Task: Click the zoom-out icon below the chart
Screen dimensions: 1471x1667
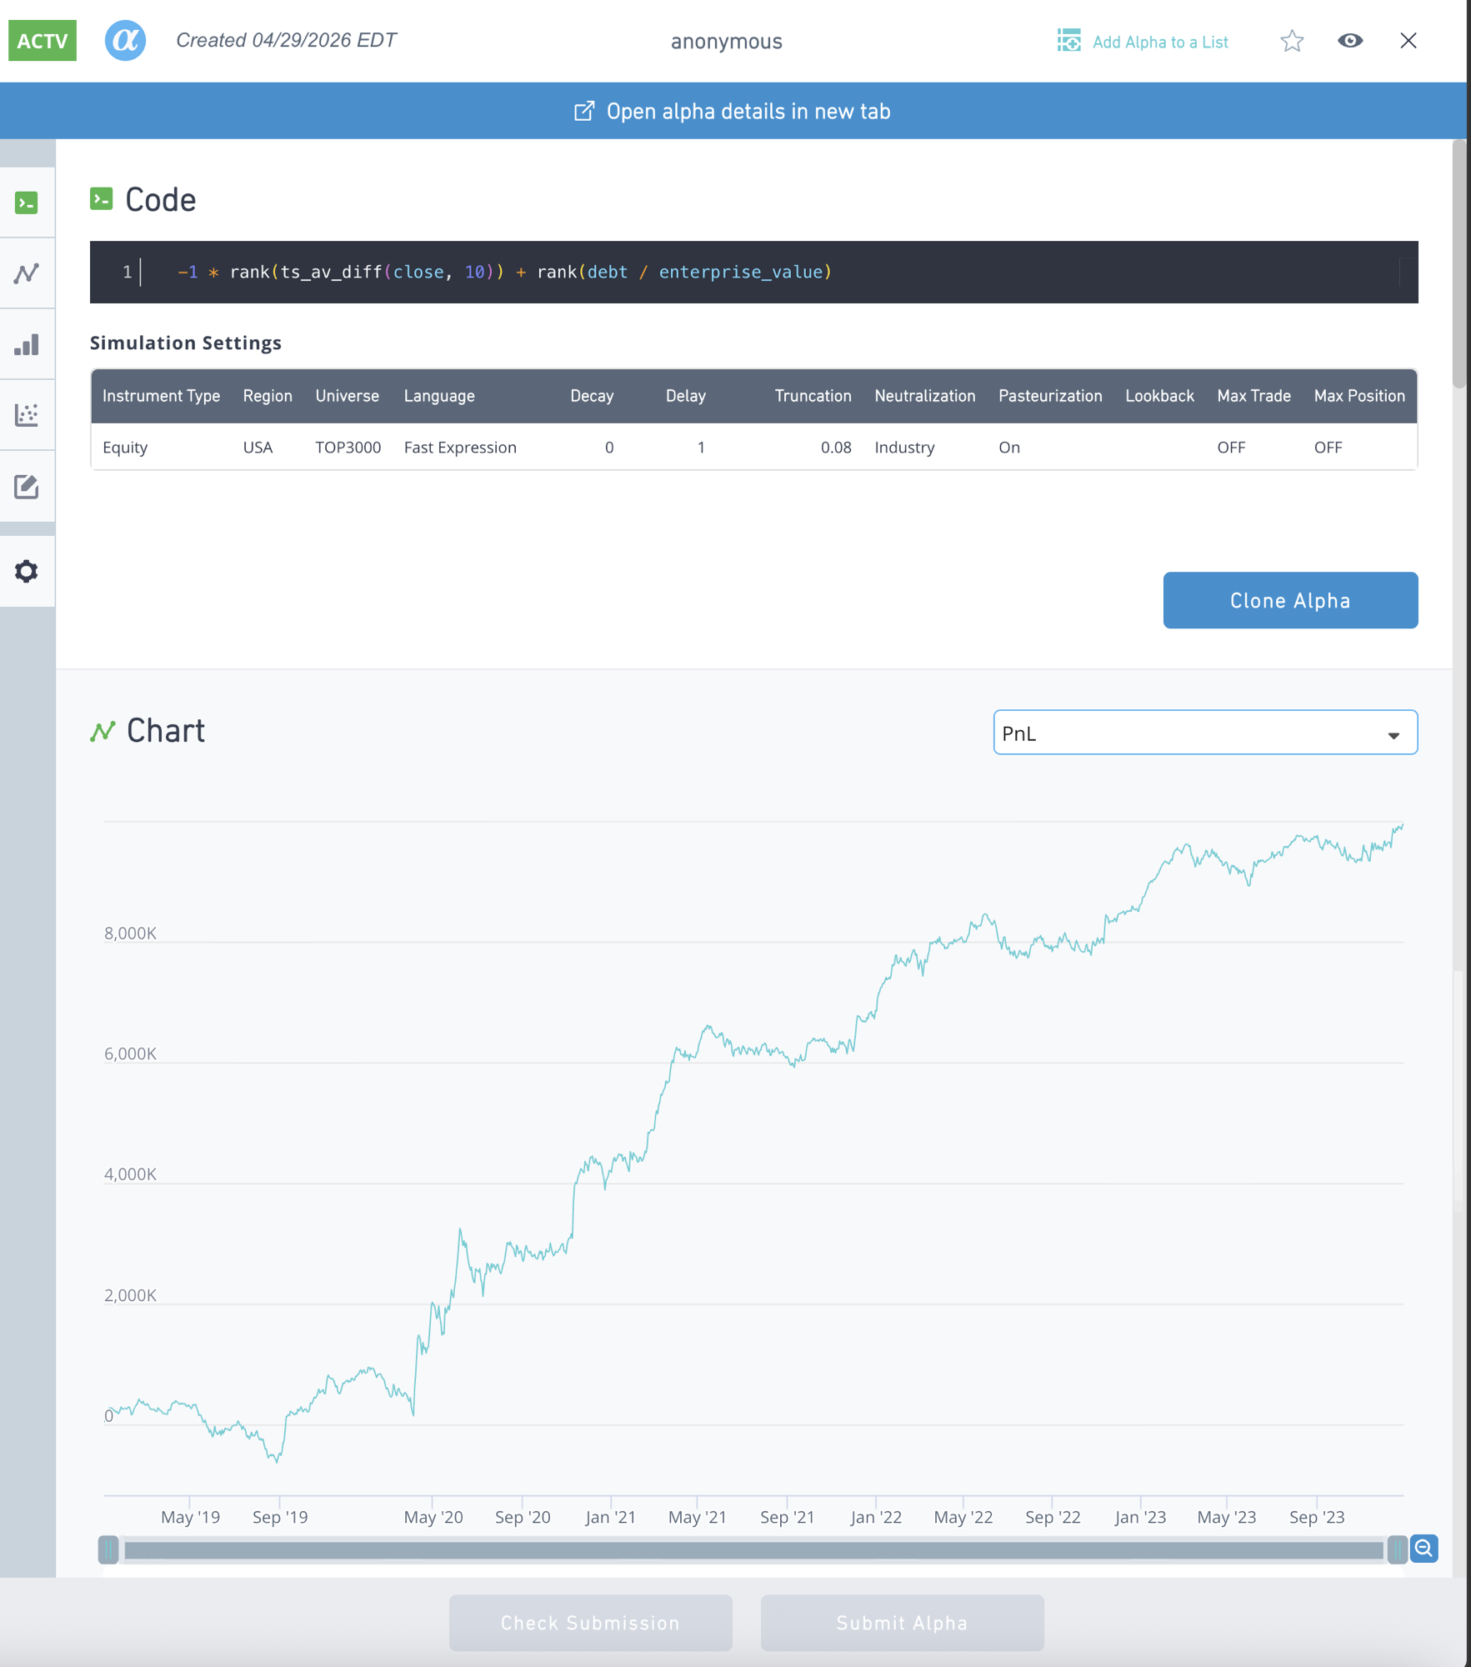Action: pyautogui.click(x=1423, y=1549)
